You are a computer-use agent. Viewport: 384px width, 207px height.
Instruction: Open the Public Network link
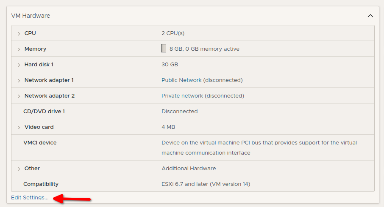point(181,80)
